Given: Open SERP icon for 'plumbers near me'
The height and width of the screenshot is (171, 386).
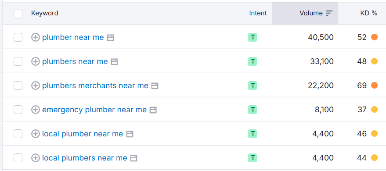Looking at the screenshot, I should coord(114,62).
